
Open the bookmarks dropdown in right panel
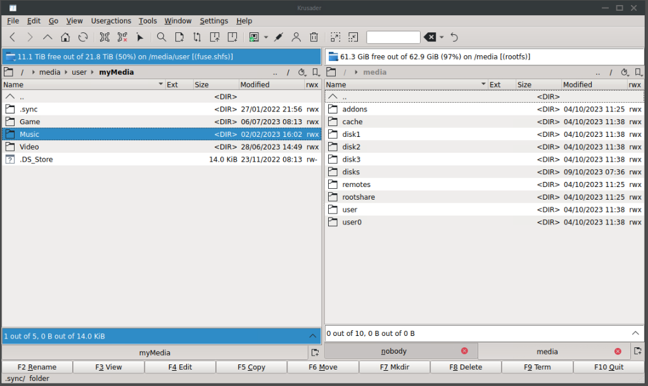638,72
